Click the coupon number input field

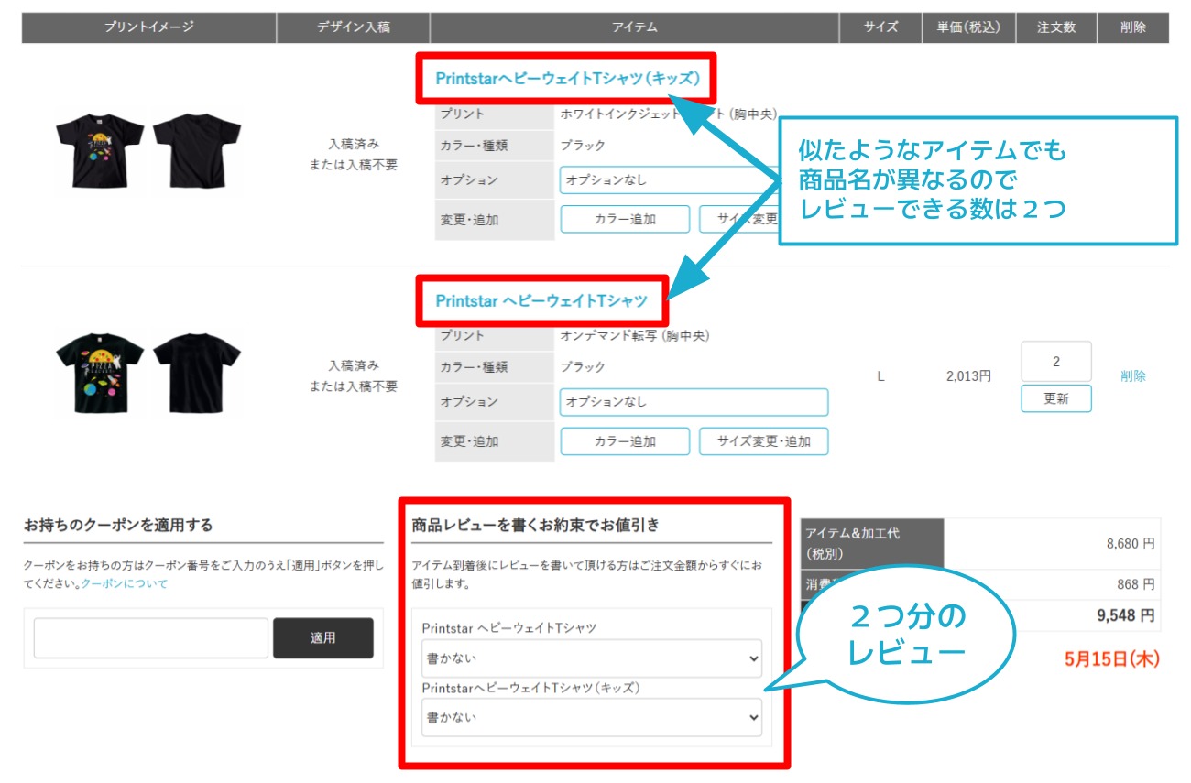(151, 638)
